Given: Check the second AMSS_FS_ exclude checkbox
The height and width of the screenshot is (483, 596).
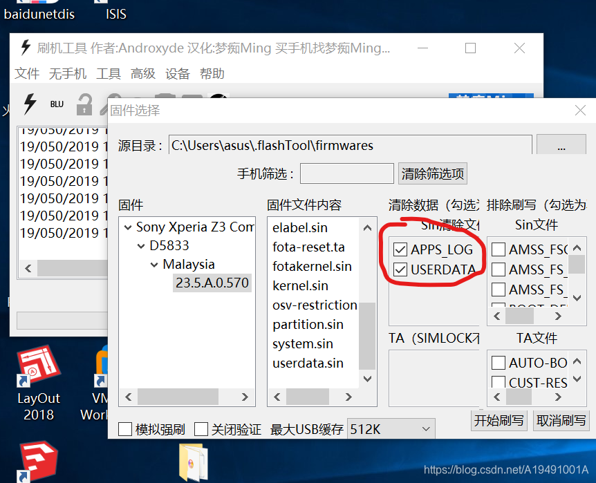Looking at the screenshot, I should pyautogui.click(x=499, y=269).
